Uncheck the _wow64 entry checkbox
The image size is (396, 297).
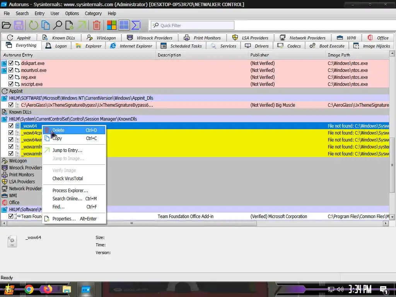pyautogui.click(x=11, y=126)
